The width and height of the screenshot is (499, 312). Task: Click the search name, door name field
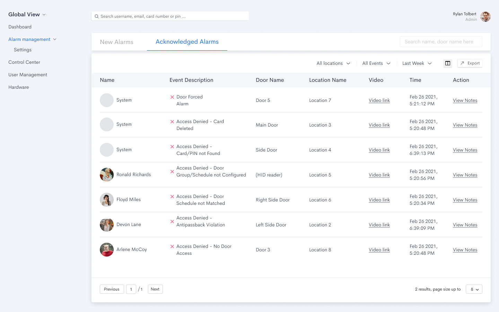(x=441, y=42)
